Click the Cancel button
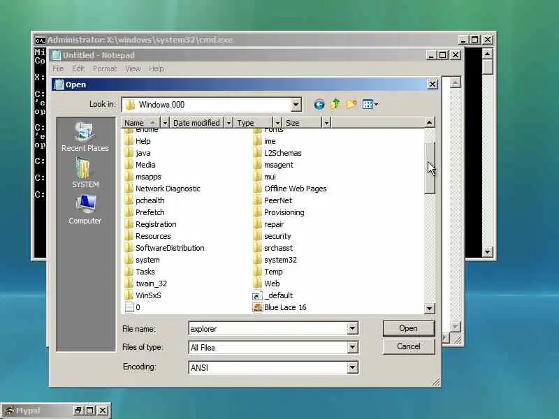The height and width of the screenshot is (419, 559). click(409, 346)
